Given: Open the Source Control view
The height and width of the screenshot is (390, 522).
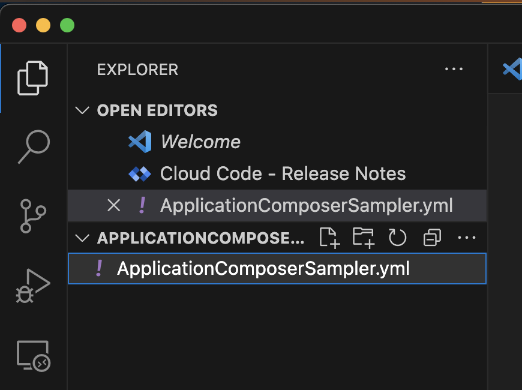Looking at the screenshot, I should 33,216.
